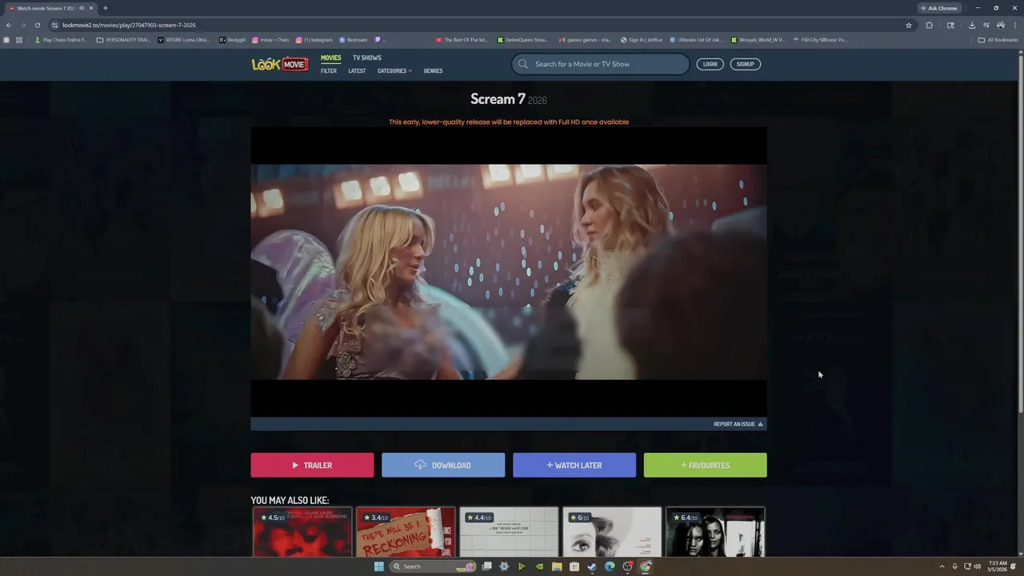Open Microsoft Store on taskbar
Viewport: 1024px width, 576px height.
click(x=574, y=566)
